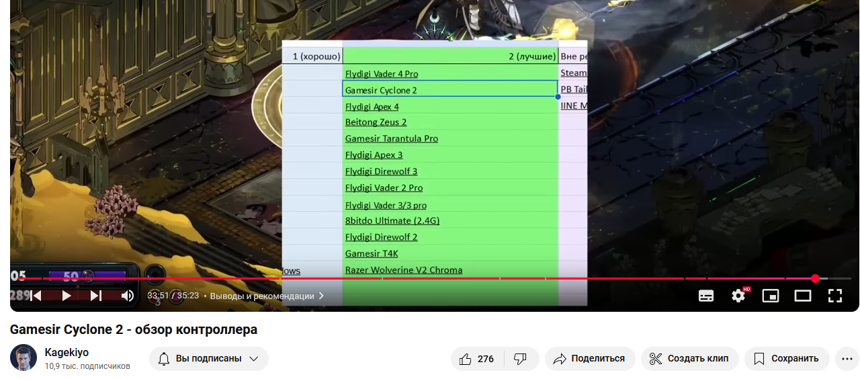Click the Поделиться share button

(589, 359)
